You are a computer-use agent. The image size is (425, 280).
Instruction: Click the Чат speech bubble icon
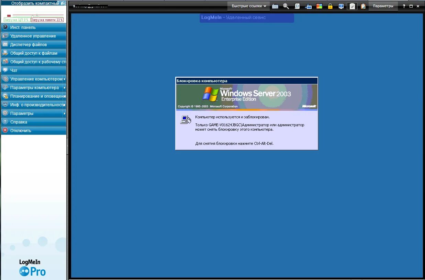pyautogui.click(x=5, y=70)
